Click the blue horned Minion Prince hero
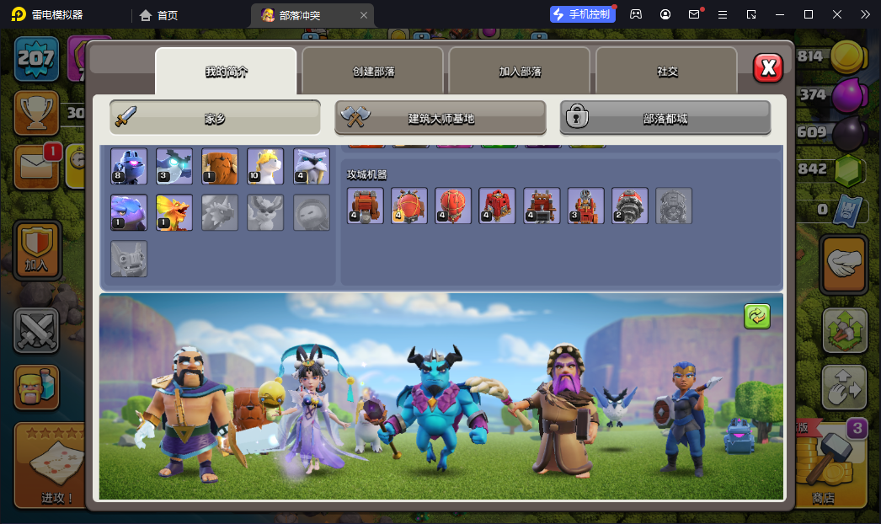881x524 pixels. (435, 408)
